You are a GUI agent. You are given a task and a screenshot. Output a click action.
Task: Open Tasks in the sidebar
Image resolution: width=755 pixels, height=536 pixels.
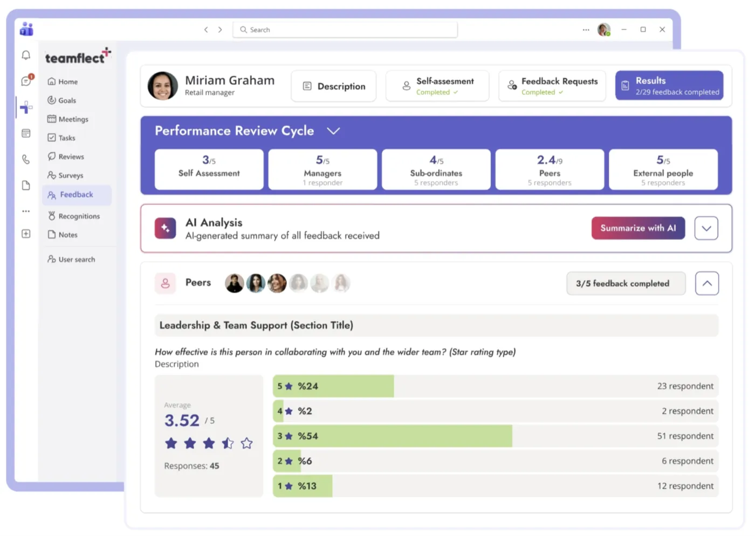[61, 138]
